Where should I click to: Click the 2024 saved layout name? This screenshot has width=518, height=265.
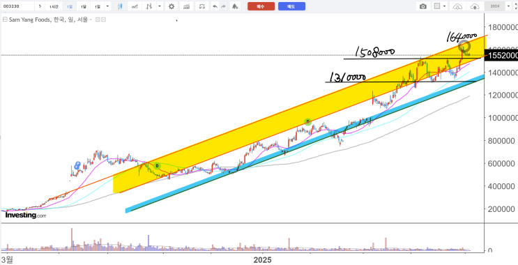495,6
